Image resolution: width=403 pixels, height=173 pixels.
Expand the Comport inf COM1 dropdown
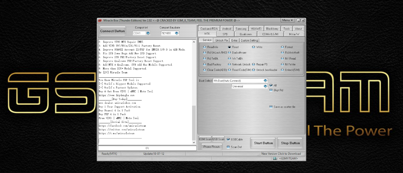(148, 33)
